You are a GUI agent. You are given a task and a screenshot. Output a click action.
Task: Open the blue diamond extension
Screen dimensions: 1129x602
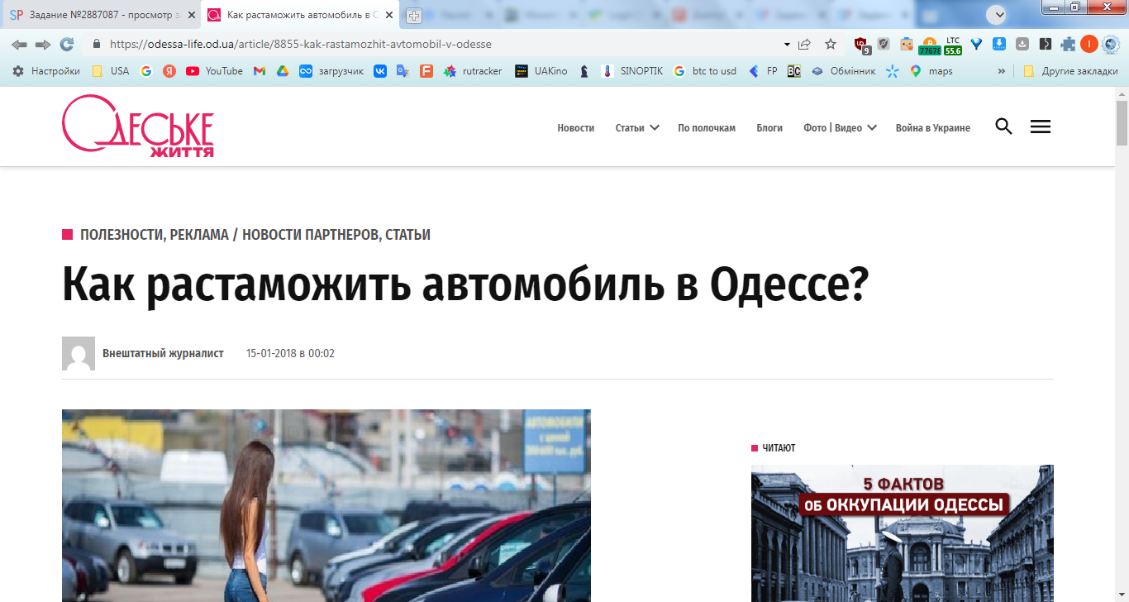976,45
